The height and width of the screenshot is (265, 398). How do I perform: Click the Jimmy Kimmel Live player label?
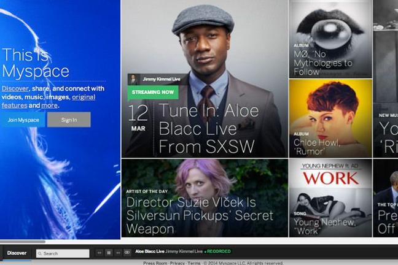184,252
